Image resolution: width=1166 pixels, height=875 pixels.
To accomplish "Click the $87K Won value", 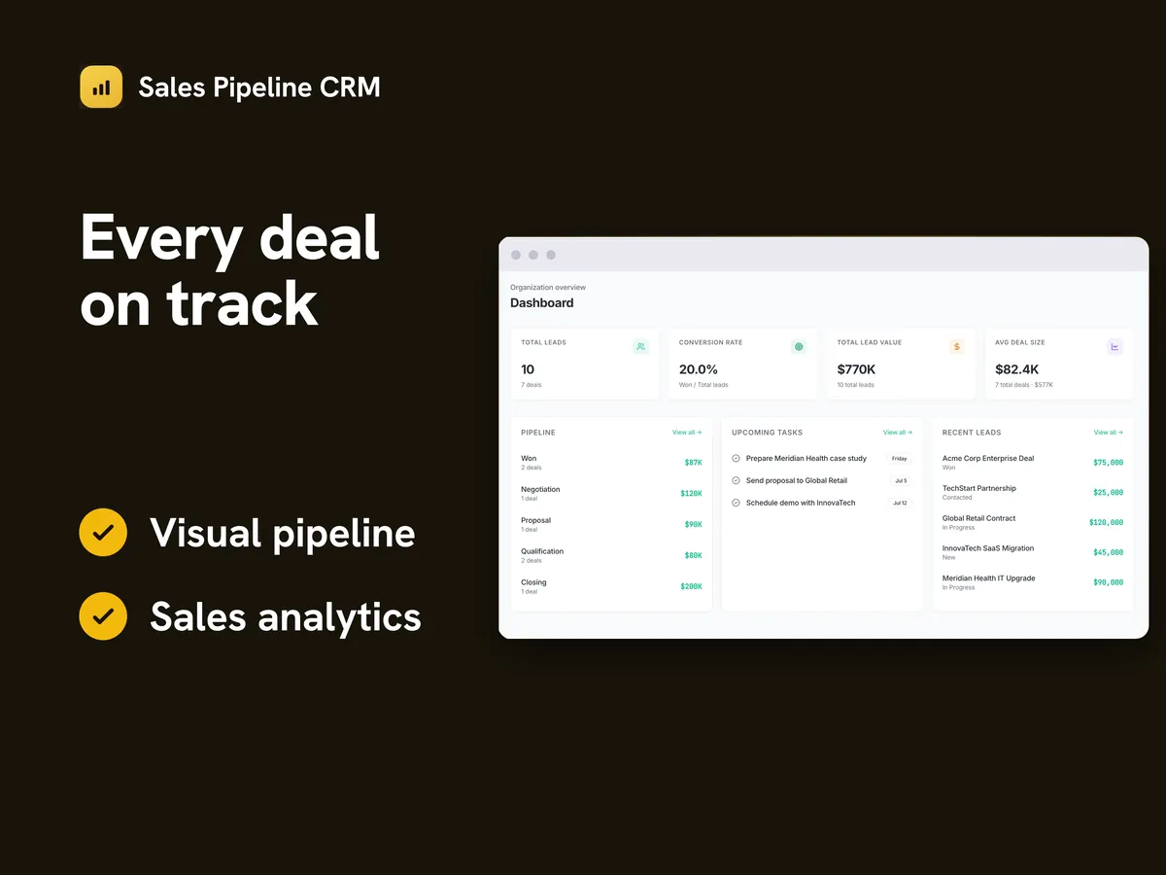I will click(x=693, y=463).
